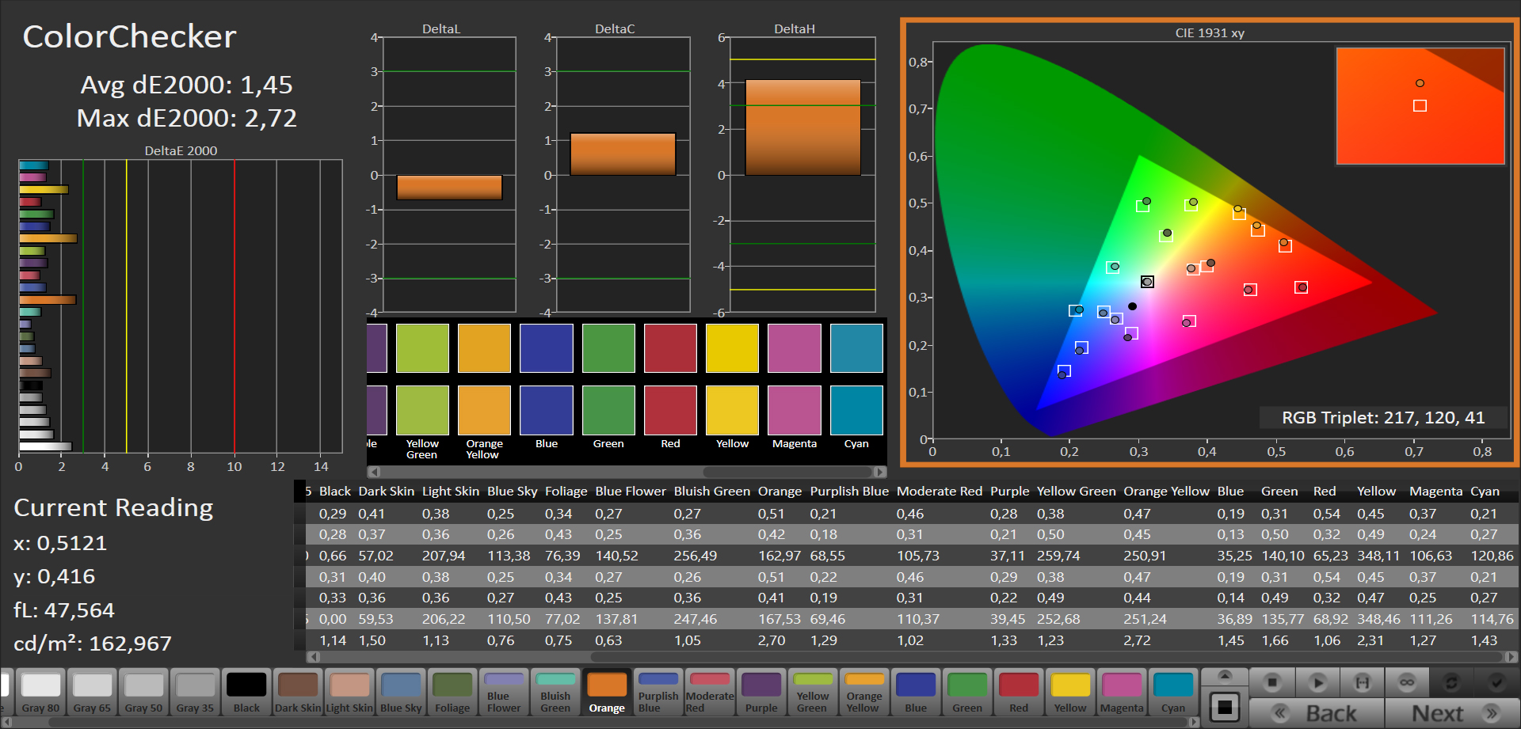The width and height of the screenshot is (1521, 729).
Task: Click the Moderate Red column header
Action: [x=939, y=491]
